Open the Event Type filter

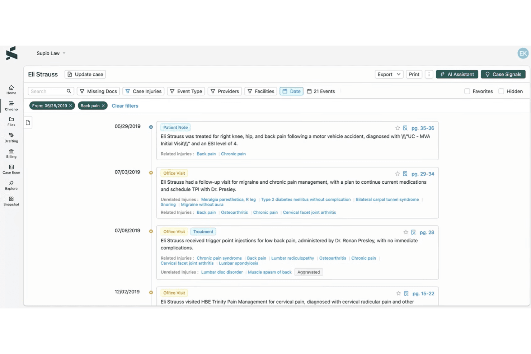pyautogui.click(x=186, y=91)
